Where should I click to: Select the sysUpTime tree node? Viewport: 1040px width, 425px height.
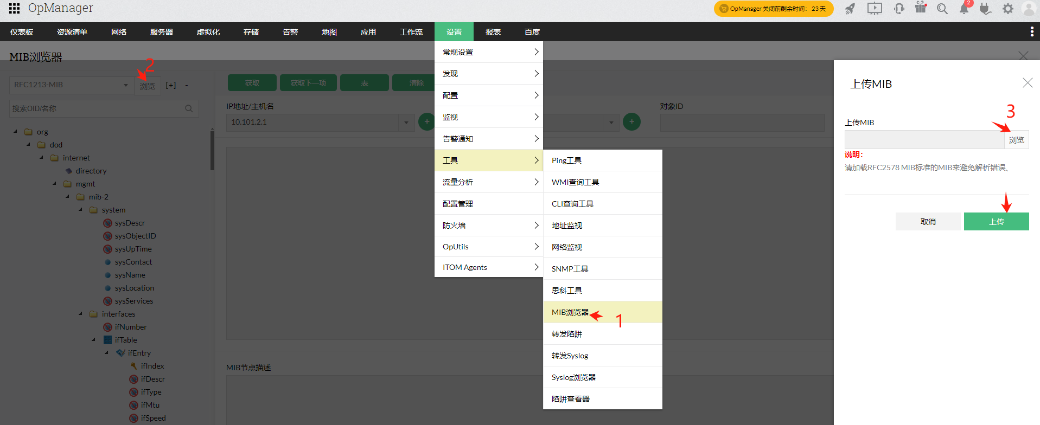pyautogui.click(x=133, y=249)
